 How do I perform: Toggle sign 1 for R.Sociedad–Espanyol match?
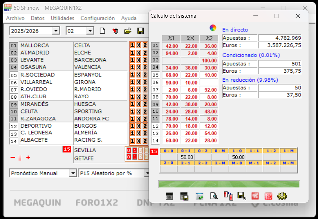132,75
